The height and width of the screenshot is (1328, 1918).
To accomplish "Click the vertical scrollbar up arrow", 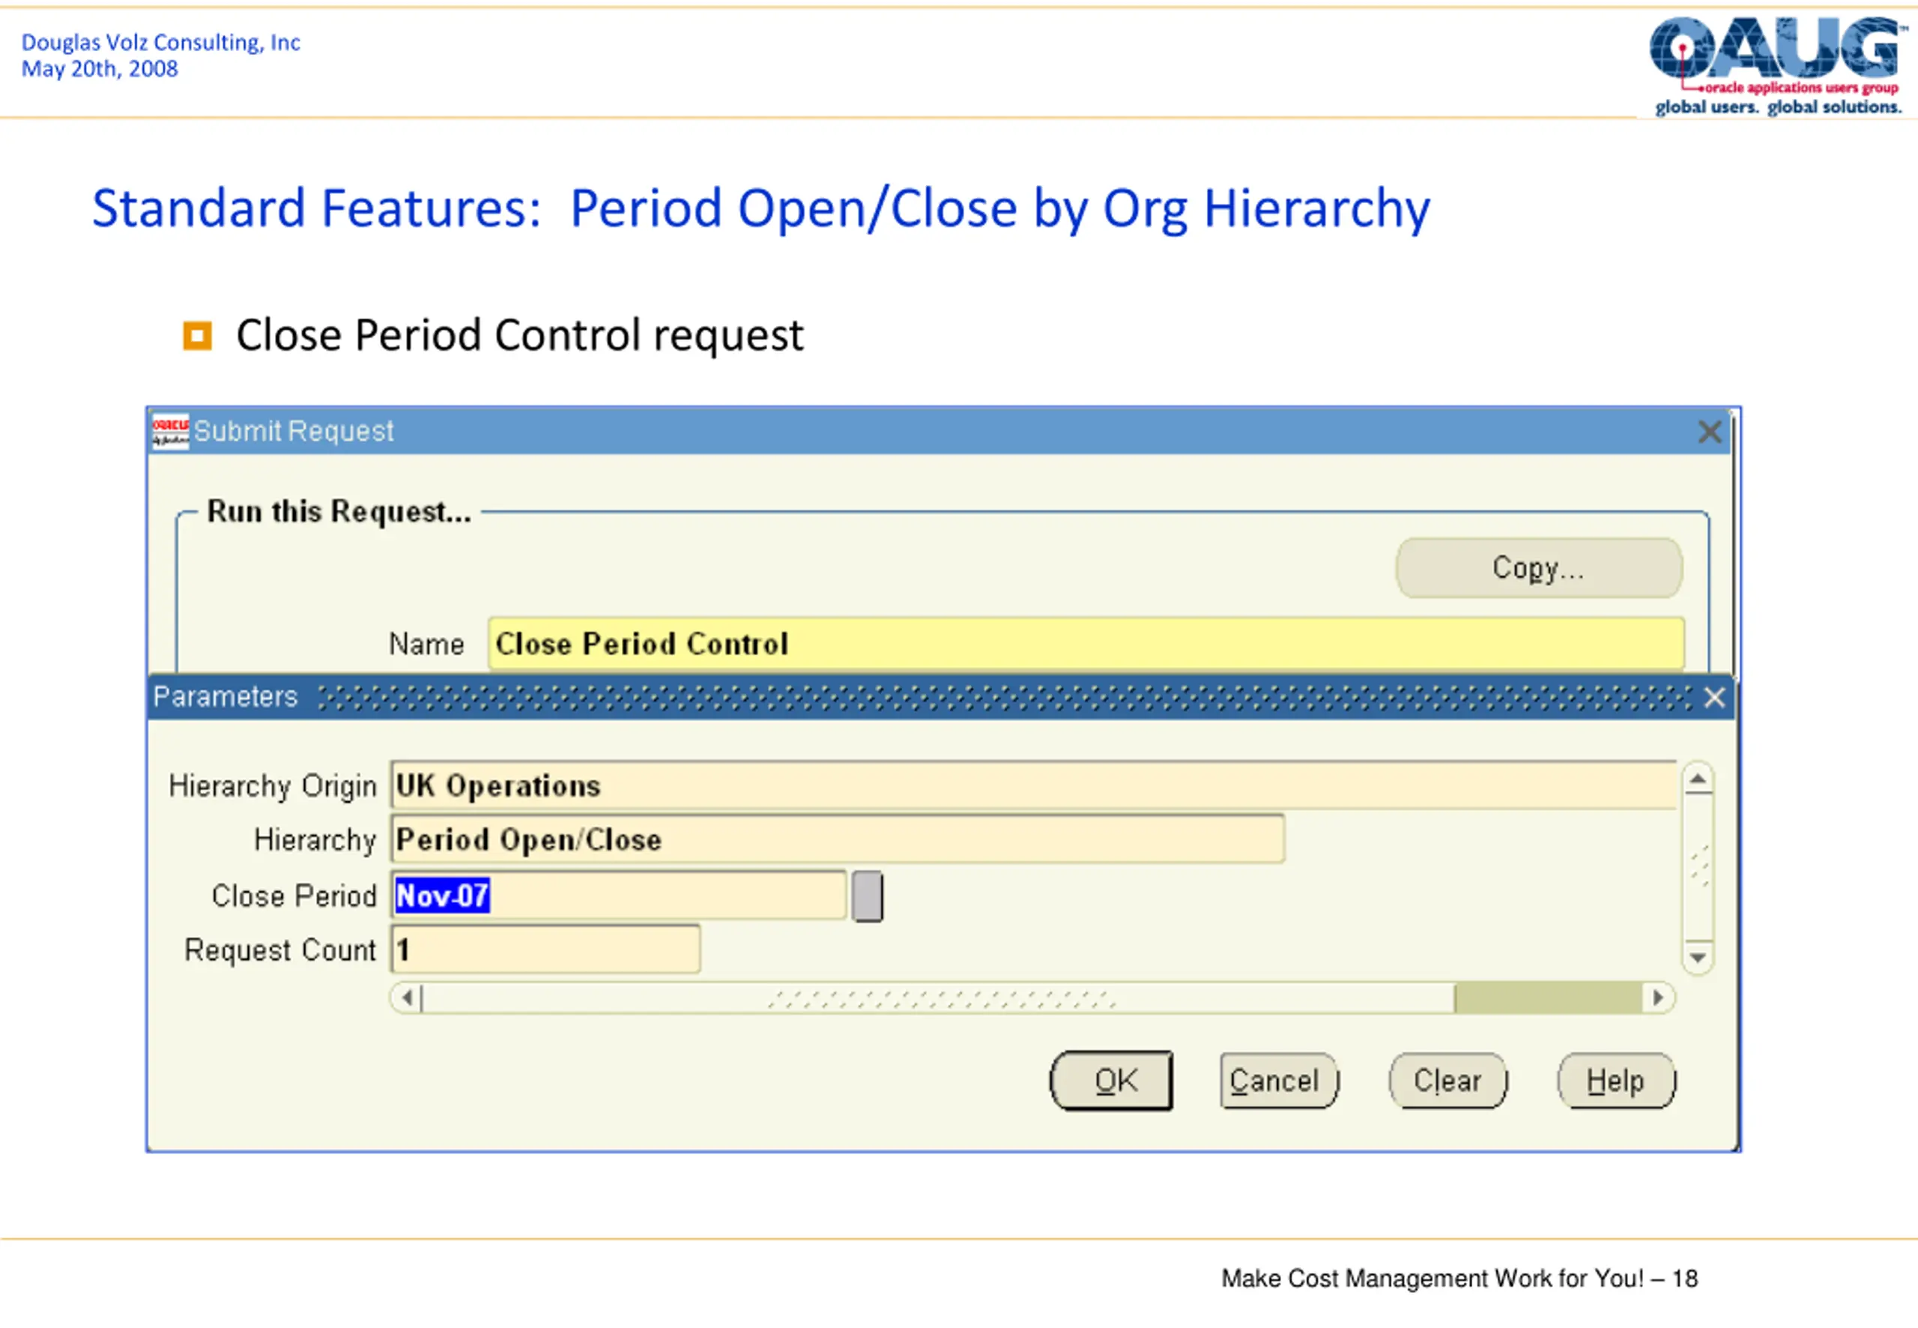I will (1698, 779).
